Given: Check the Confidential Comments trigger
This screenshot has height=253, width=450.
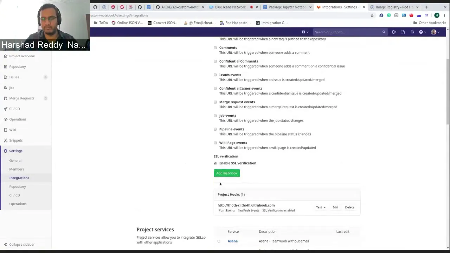Looking at the screenshot, I should [215, 61].
